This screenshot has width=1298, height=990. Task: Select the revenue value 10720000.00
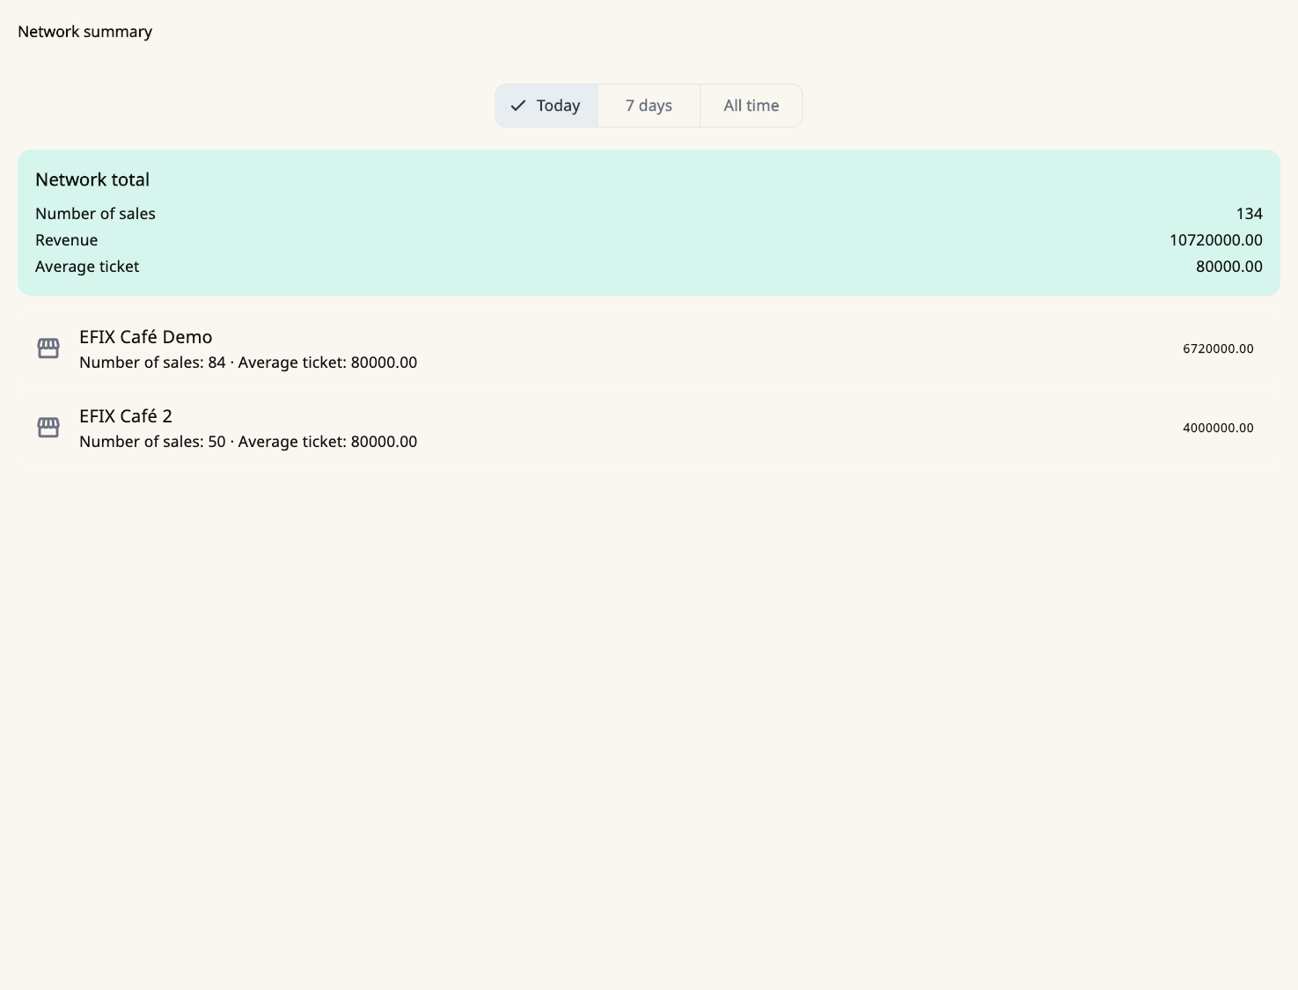tap(1215, 240)
